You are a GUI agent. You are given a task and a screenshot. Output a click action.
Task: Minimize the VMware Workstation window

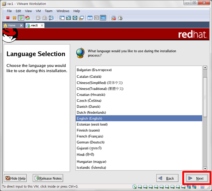point(187,3)
